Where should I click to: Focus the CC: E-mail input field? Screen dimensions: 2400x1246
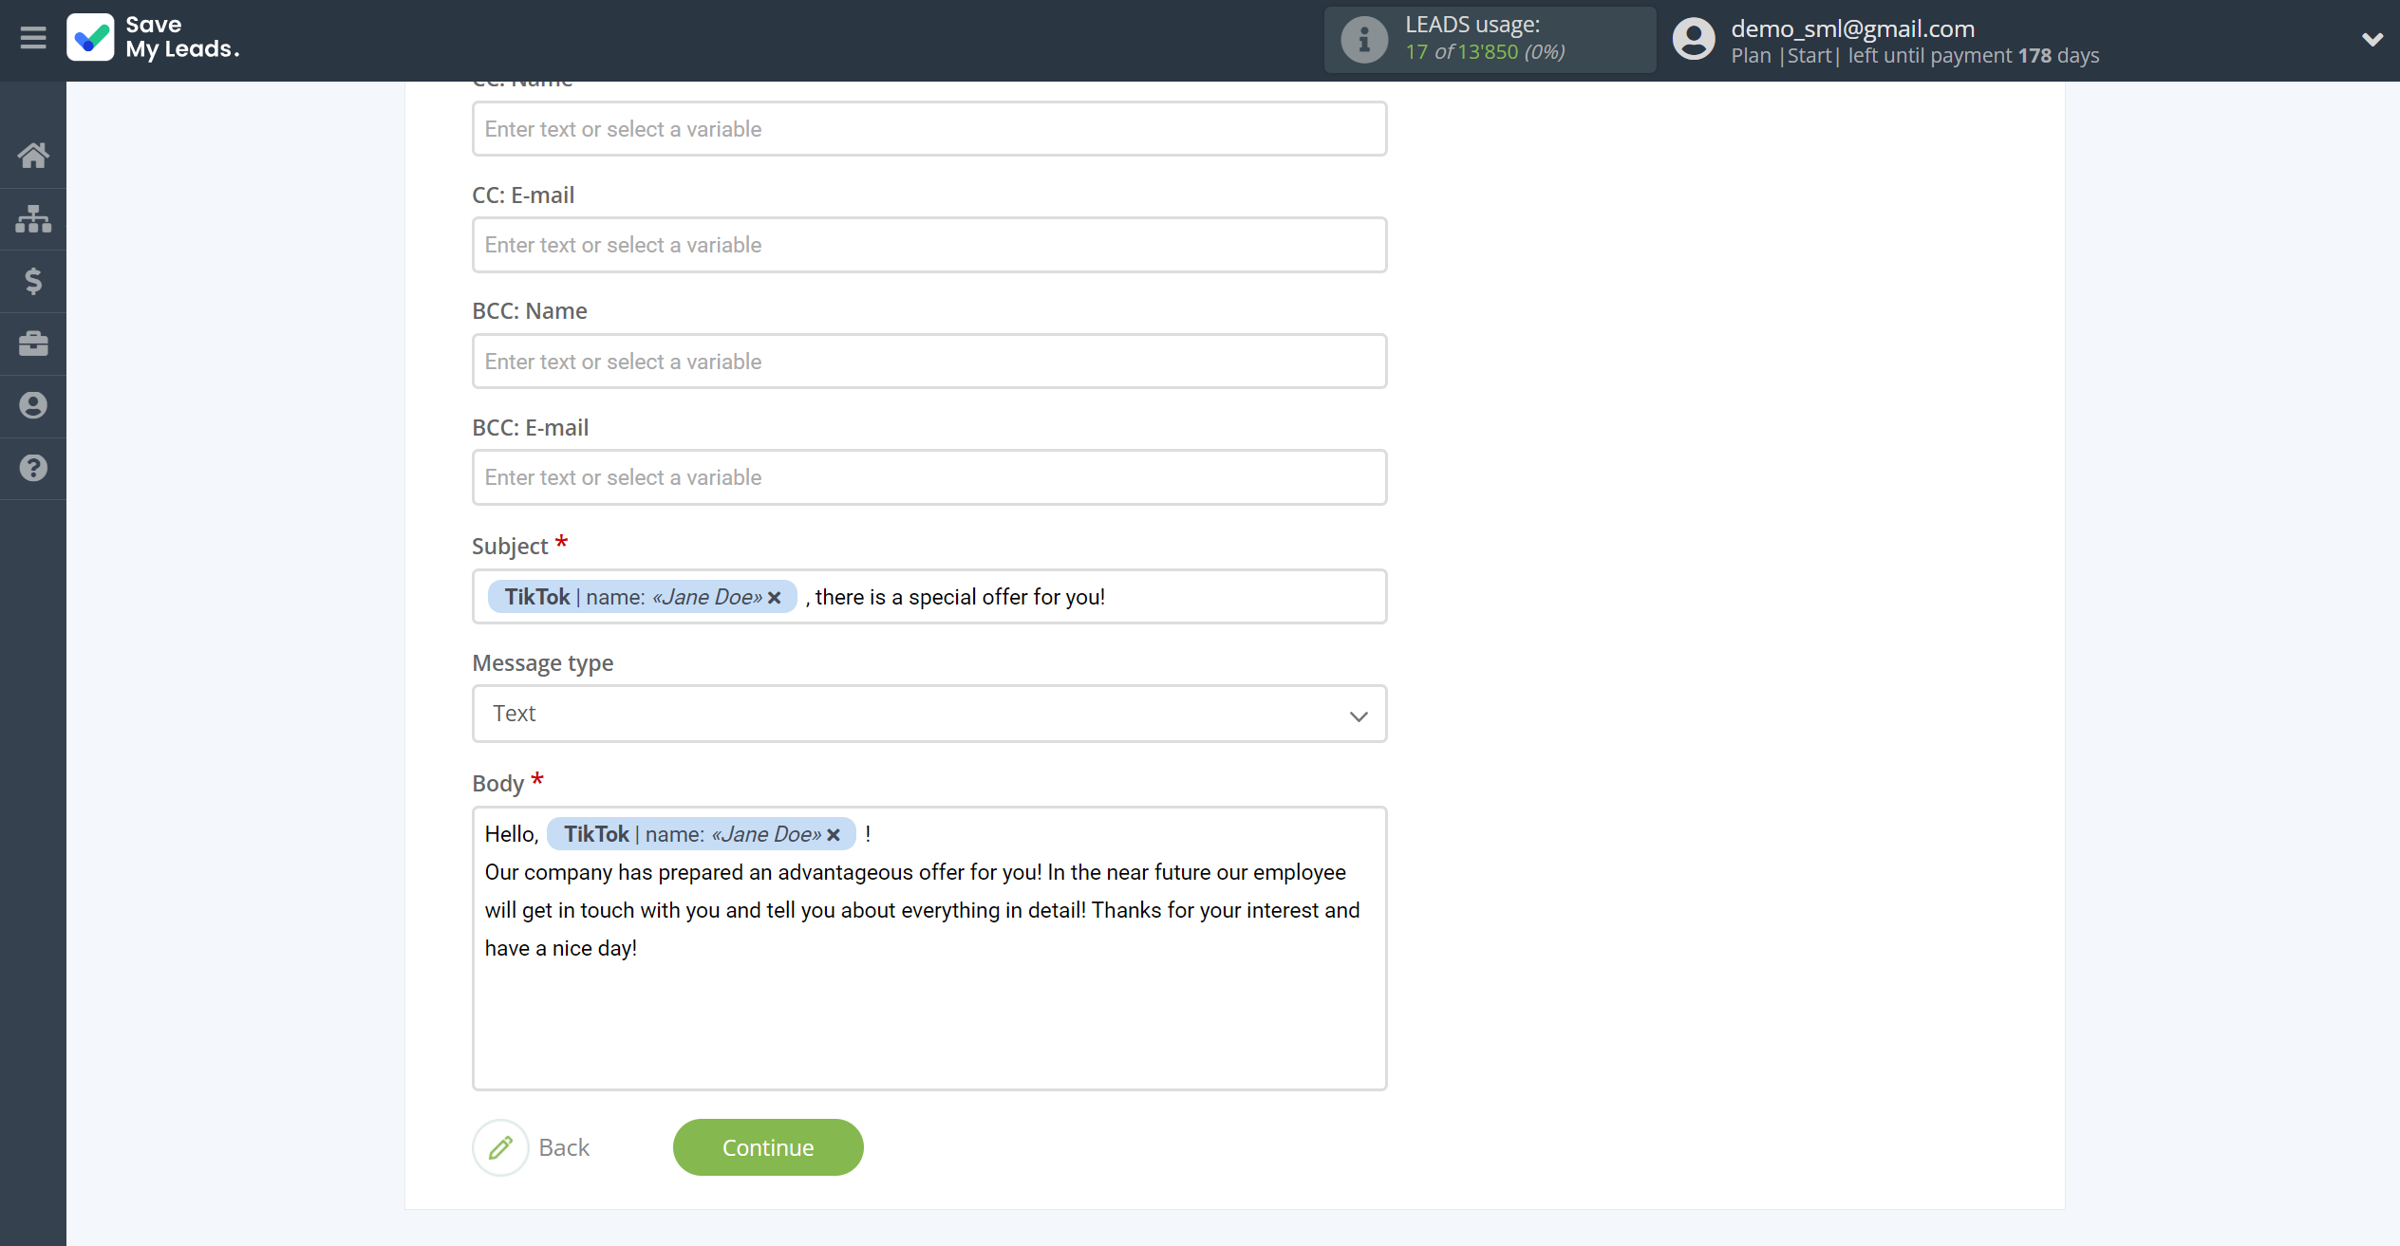pos(929,245)
